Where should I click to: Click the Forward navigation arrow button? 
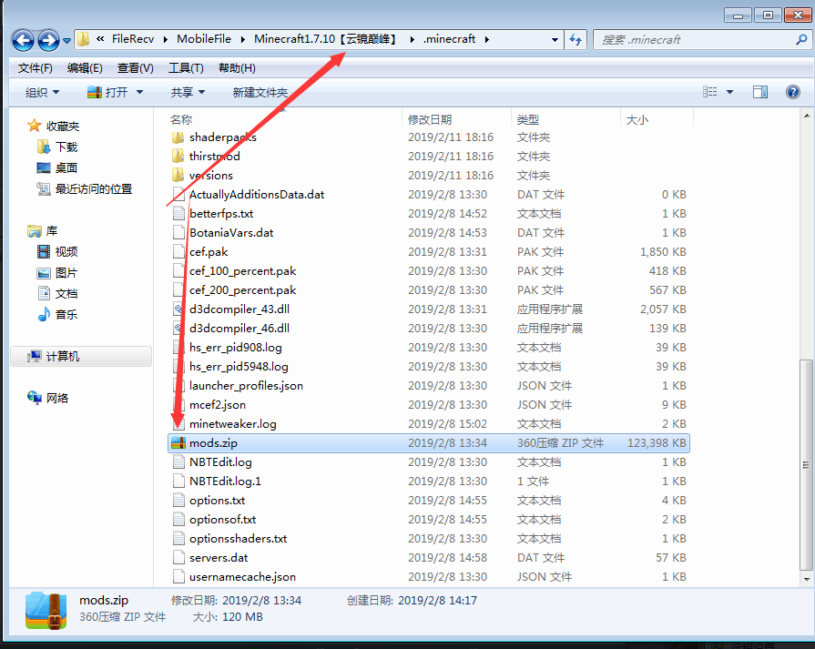48,40
